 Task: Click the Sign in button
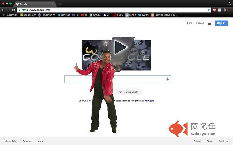(x=221, y=23)
